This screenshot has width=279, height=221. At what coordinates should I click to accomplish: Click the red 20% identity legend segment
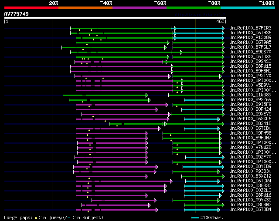(x=31, y=8)
